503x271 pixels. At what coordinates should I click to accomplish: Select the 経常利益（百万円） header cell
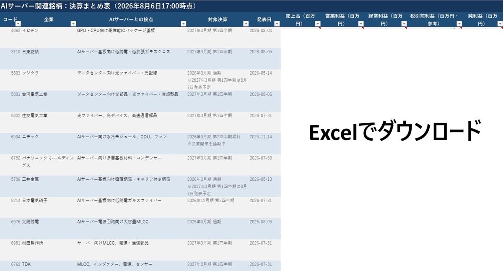(386, 20)
